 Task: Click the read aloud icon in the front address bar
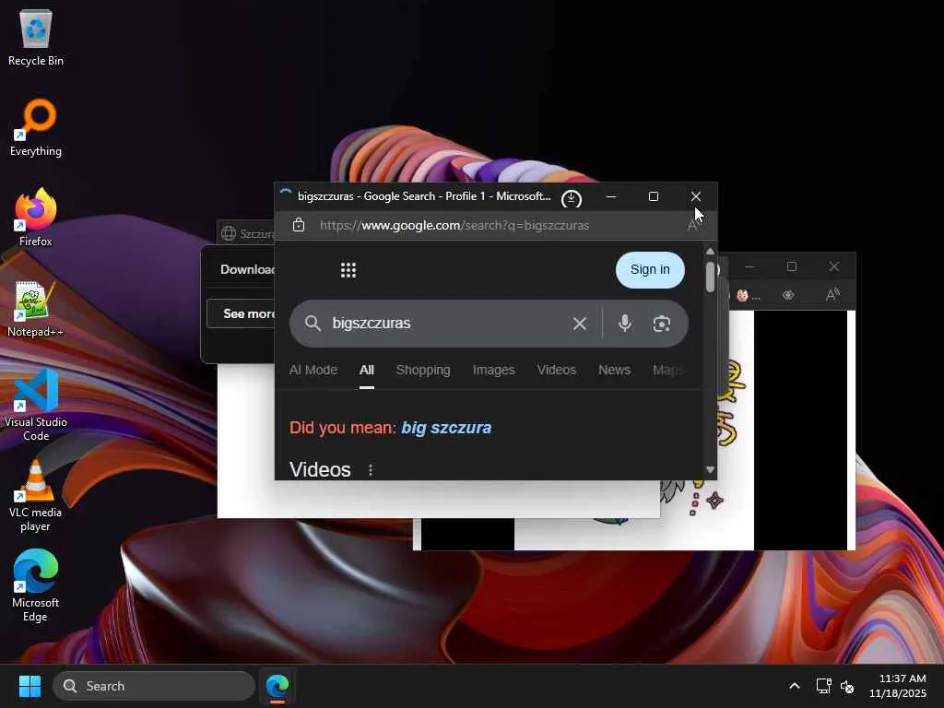pos(693,225)
